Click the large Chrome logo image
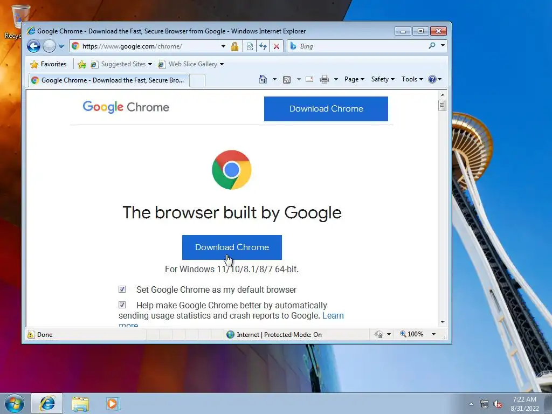Image resolution: width=552 pixels, height=414 pixels. click(232, 170)
